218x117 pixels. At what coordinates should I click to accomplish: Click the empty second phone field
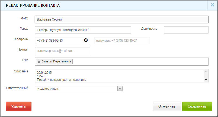(x=122, y=40)
